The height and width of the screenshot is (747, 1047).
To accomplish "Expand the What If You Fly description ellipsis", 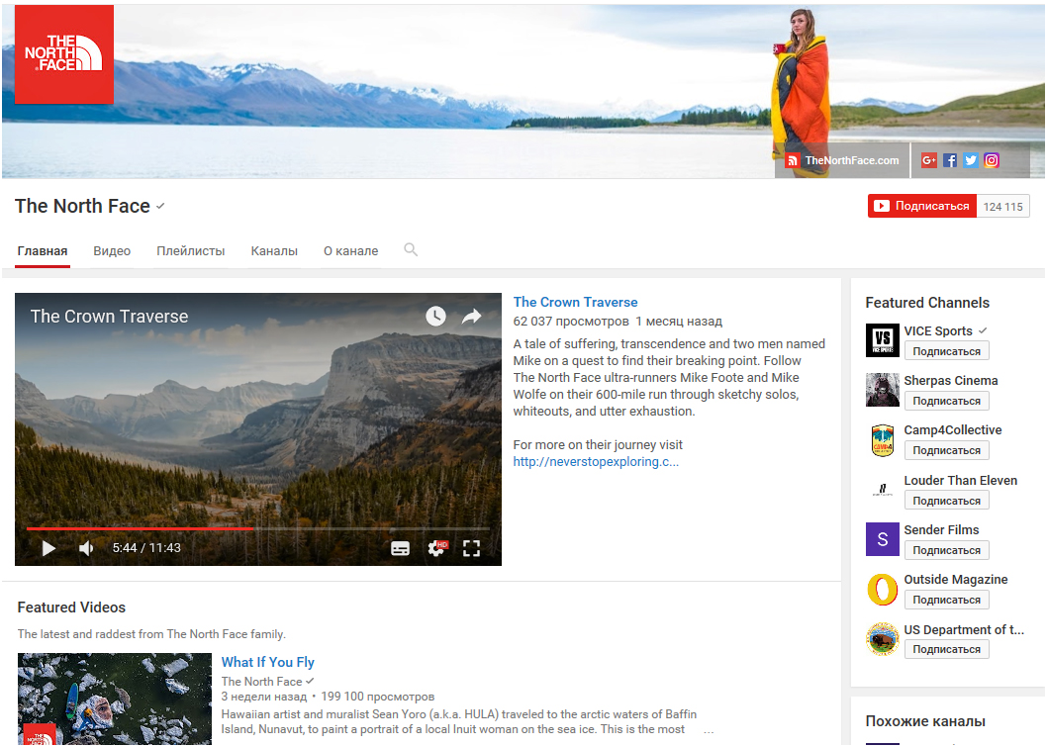I will click(709, 730).
